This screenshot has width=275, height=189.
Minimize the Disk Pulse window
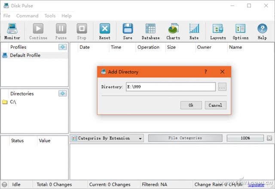[232, 6]
